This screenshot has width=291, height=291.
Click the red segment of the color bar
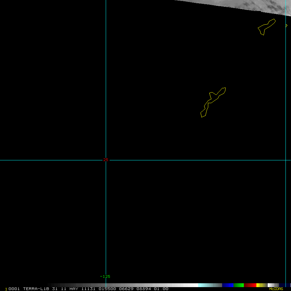click(x=250, y=285)
